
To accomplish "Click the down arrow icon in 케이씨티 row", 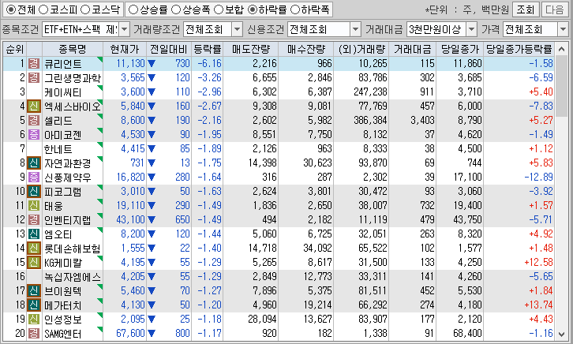I will point(152,92).
